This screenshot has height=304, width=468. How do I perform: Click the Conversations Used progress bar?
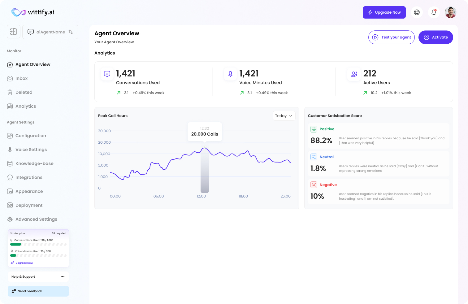point(38,244)
